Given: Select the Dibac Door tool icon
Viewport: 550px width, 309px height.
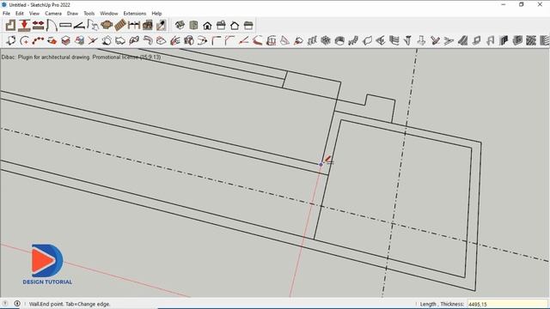Looking at the screenshot, I should [52, 25].
